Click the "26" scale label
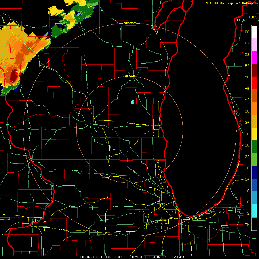Screen dimensions: 259x259 247,145
